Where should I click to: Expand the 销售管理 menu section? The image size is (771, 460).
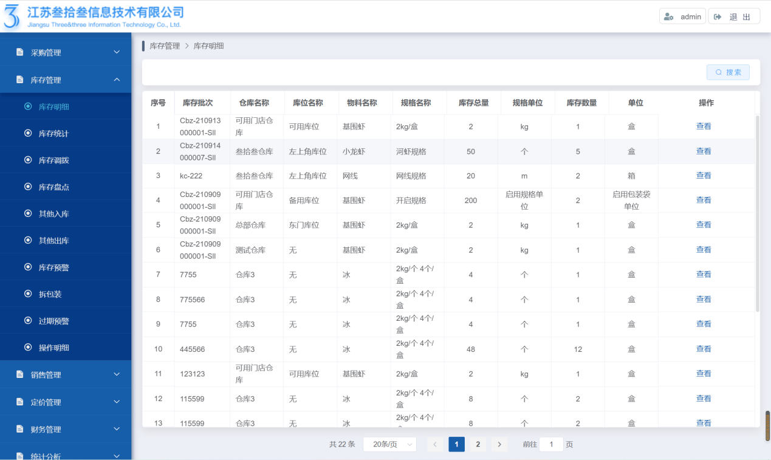pyautogui.click(x=66, y=375)
